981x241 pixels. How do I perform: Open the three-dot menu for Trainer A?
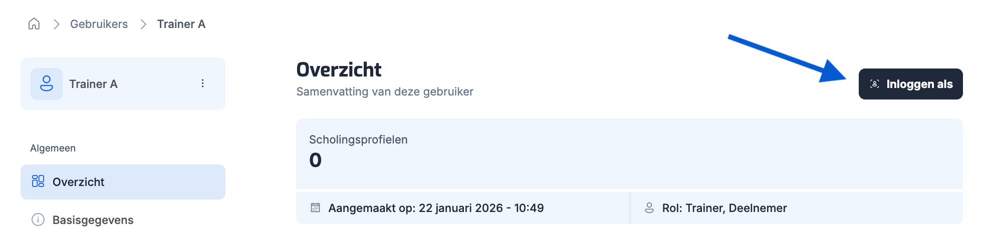pyautogui.click(x=202, y=83)
